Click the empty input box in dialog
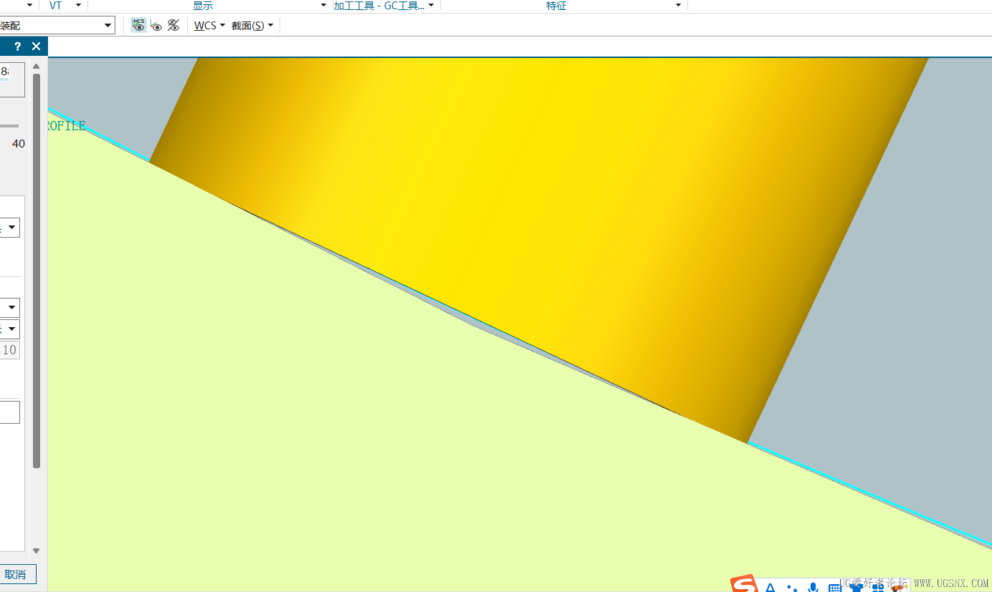 click(10, 412)
